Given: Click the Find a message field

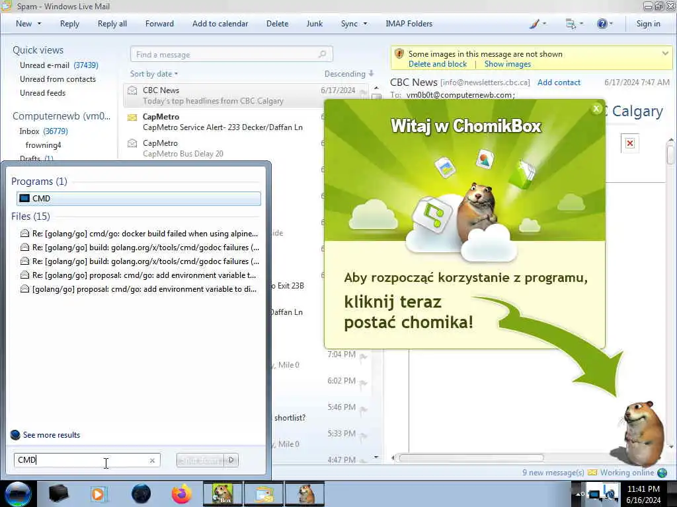Looking at the screenshot, I should click(231, 54).
